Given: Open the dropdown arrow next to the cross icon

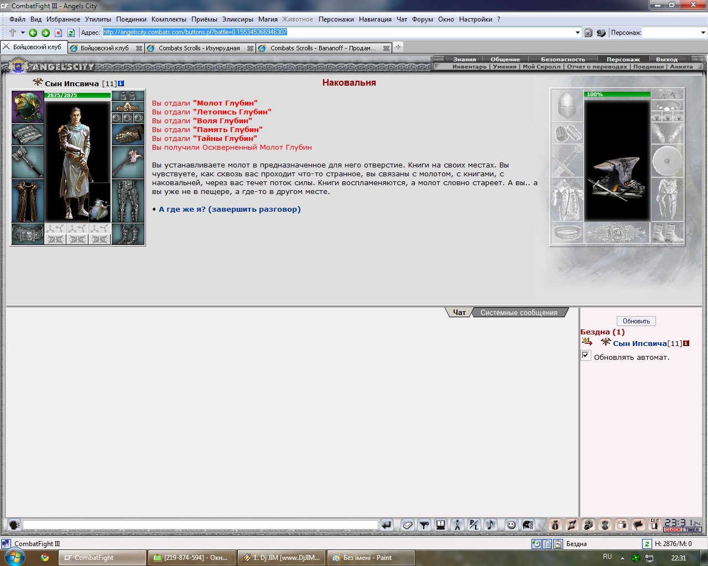Looking at the screenshot, I should tap(23, 33).
